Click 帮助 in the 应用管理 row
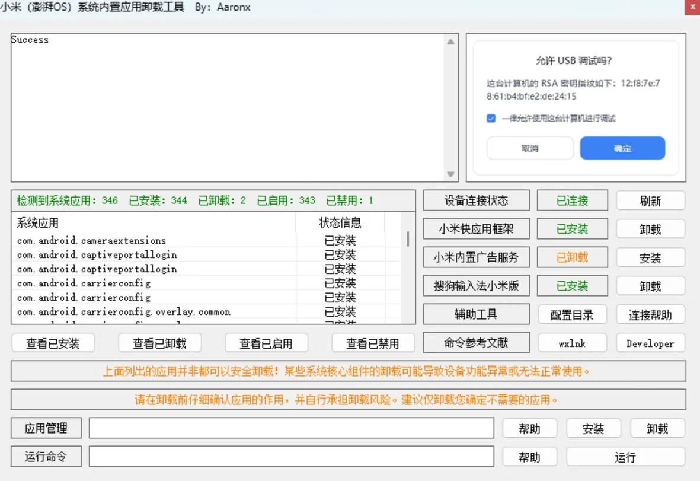Image resolution: width=700 pixels, height=481 pixels. coord(529,429)
